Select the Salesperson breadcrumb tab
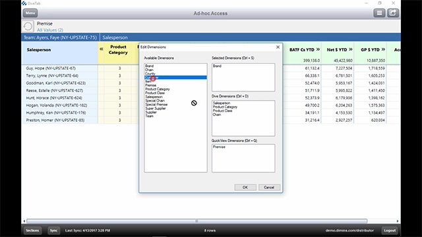Screen dimensions: 422x237 (115, 38)
